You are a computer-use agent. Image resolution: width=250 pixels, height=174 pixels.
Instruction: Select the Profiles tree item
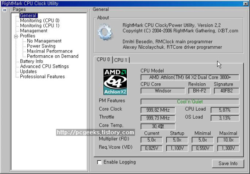[28, 36]
